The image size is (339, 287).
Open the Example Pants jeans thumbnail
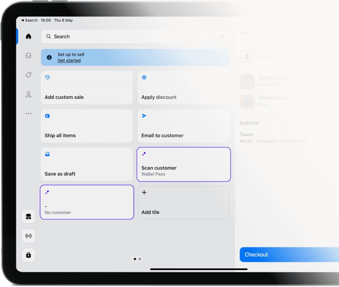247,82
